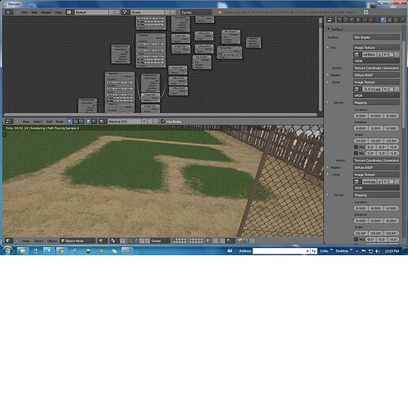Switch to active Material properties tab
Screen dimensions: 408x395
point(383,20)
